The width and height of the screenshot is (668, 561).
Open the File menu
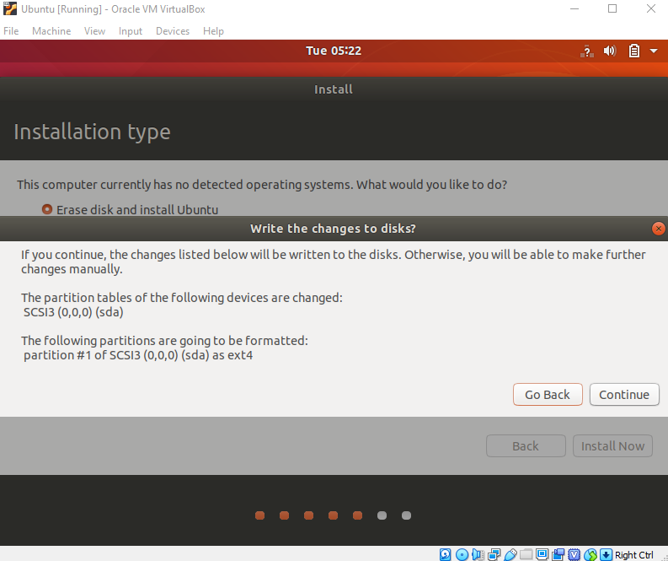[11, 31]
